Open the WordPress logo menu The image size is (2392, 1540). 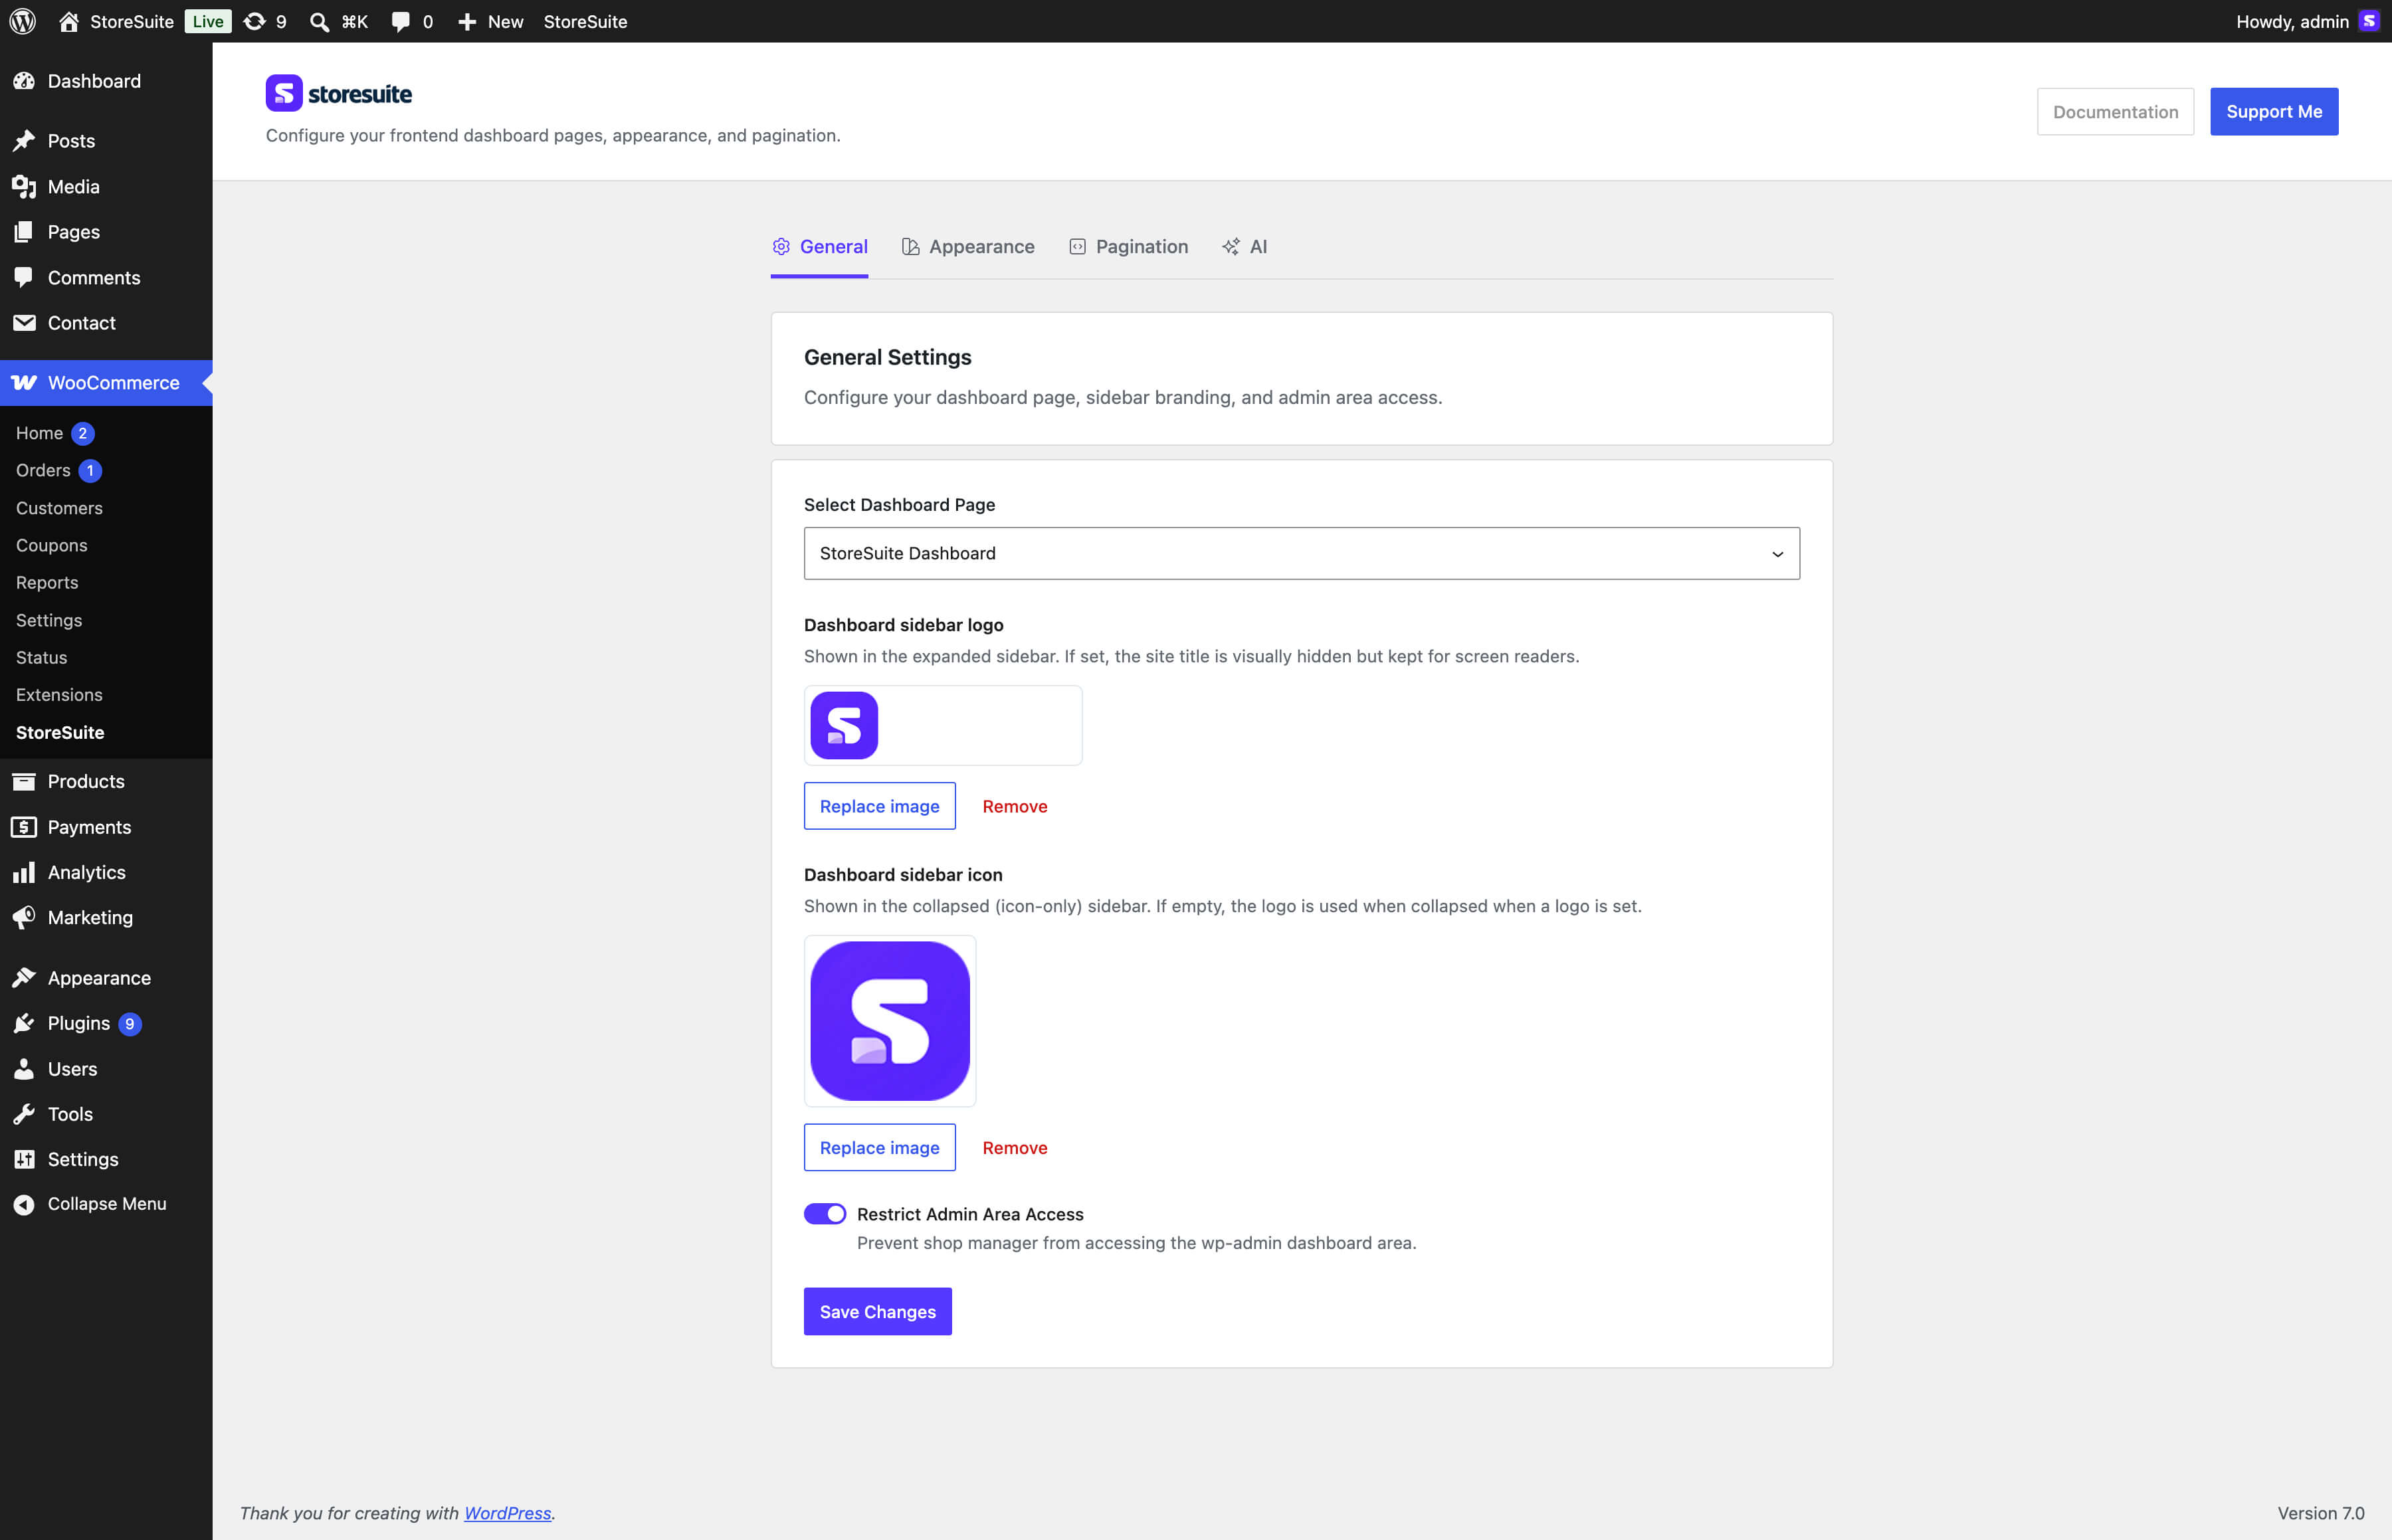point(23,21)
